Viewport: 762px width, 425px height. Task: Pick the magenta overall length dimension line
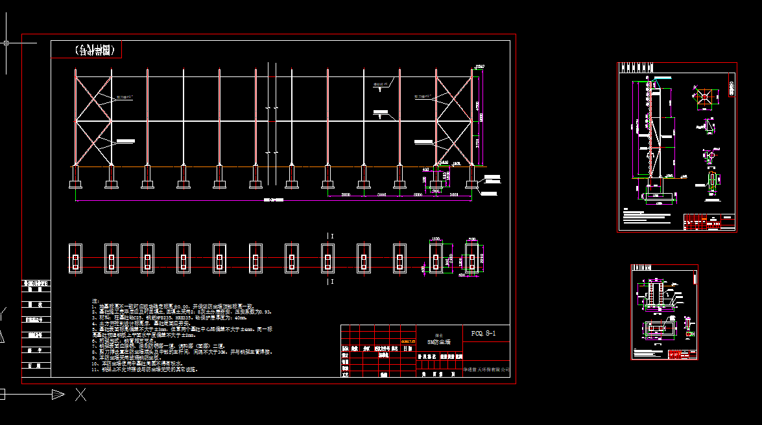pos(274,200)
